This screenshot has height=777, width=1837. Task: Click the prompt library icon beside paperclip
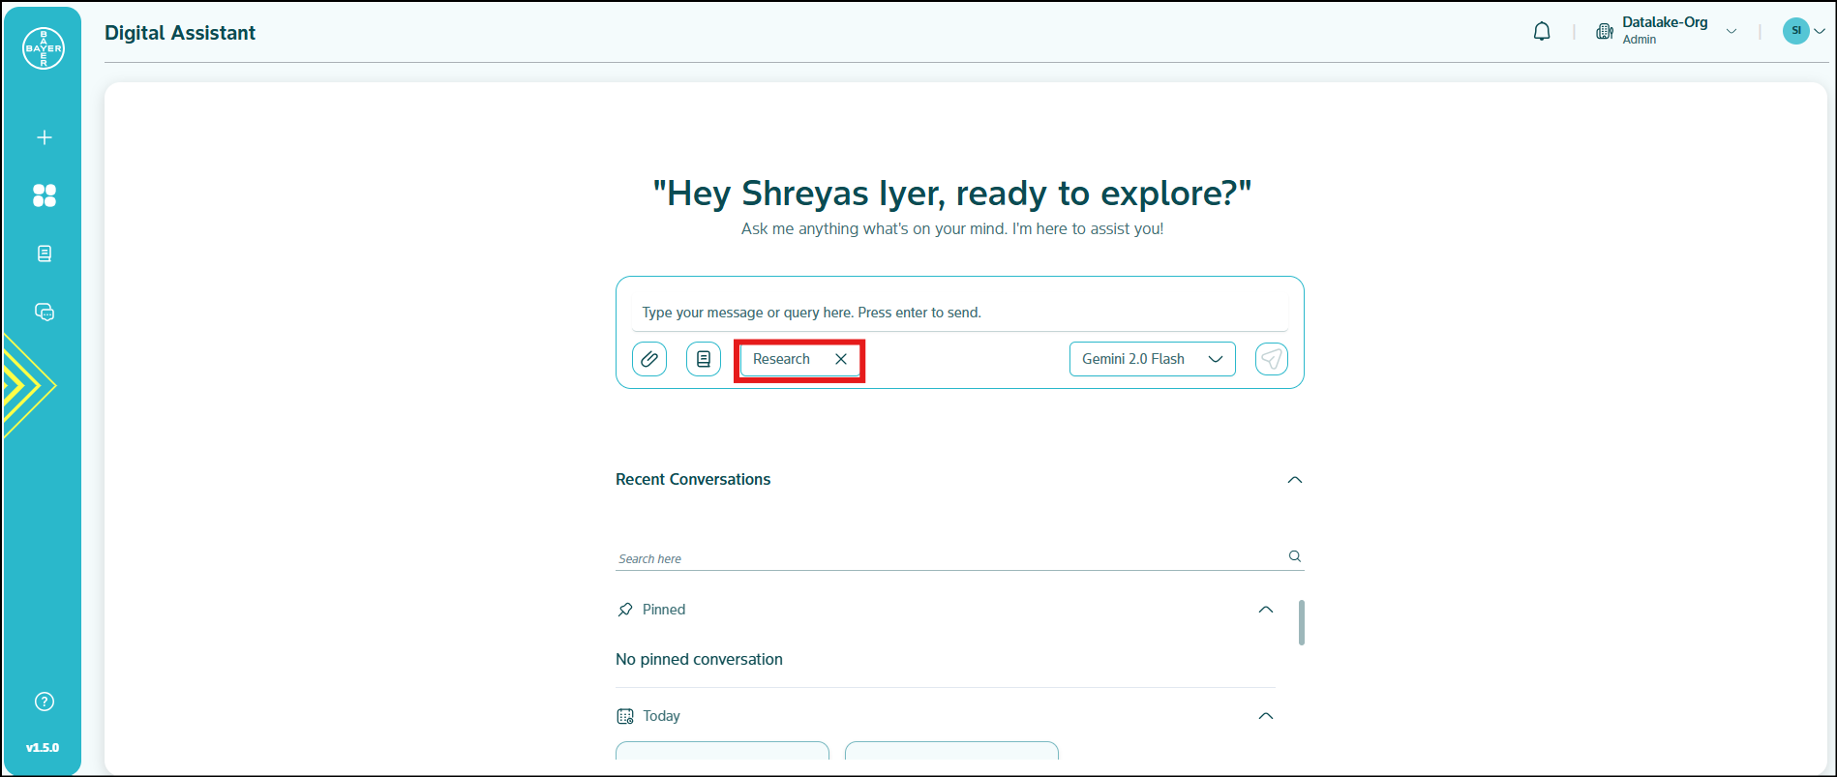[x=704, y=359]
